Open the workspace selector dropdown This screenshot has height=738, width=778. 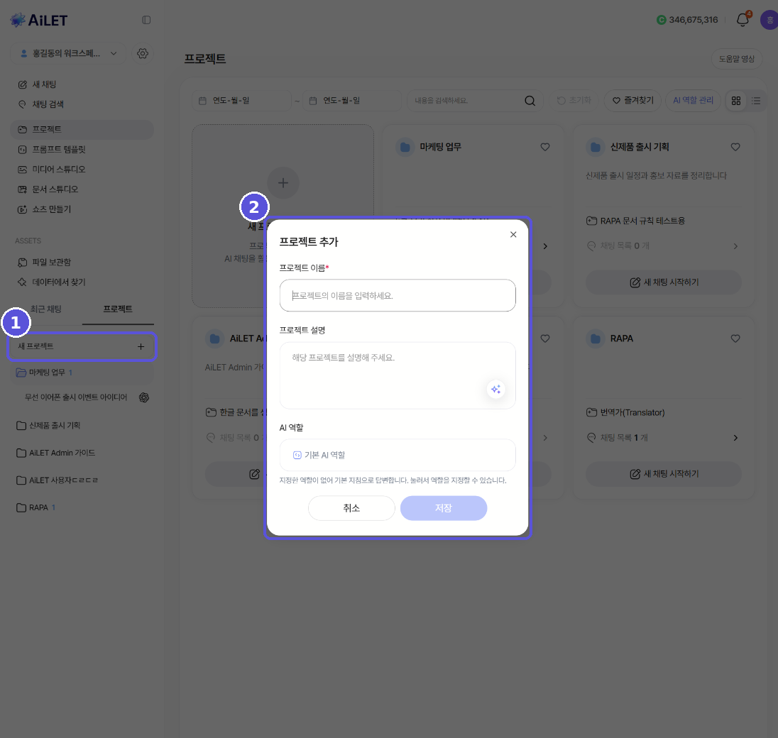click(68, 53)
